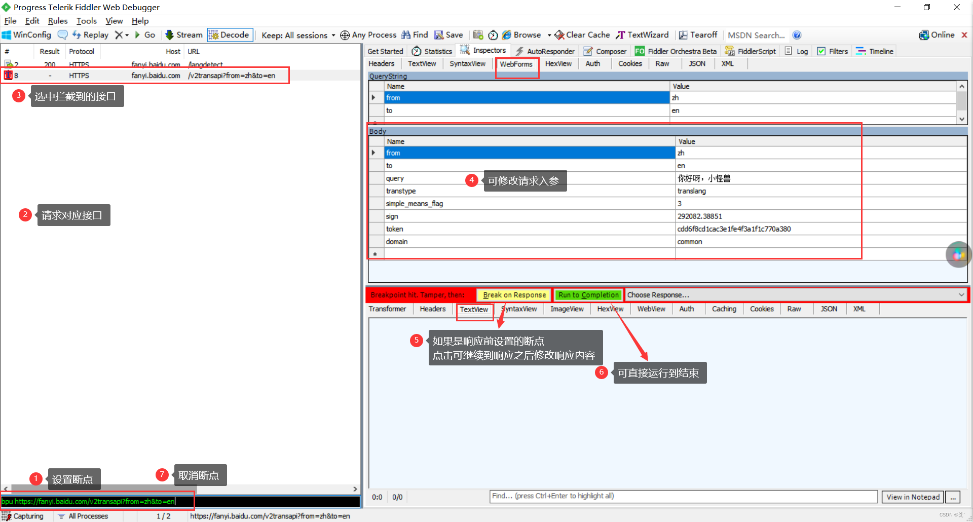
Task: Select the request WebForms tab
Action: [x=516, y=64]
